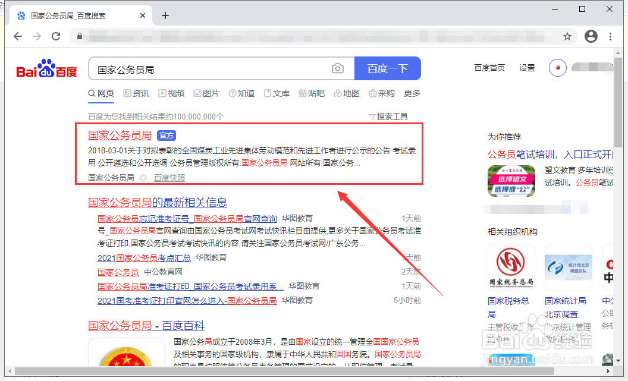This screenshot has width=628, height=381.
Task: Open 设置 link at top right
Action: click(x=527, y=68)
